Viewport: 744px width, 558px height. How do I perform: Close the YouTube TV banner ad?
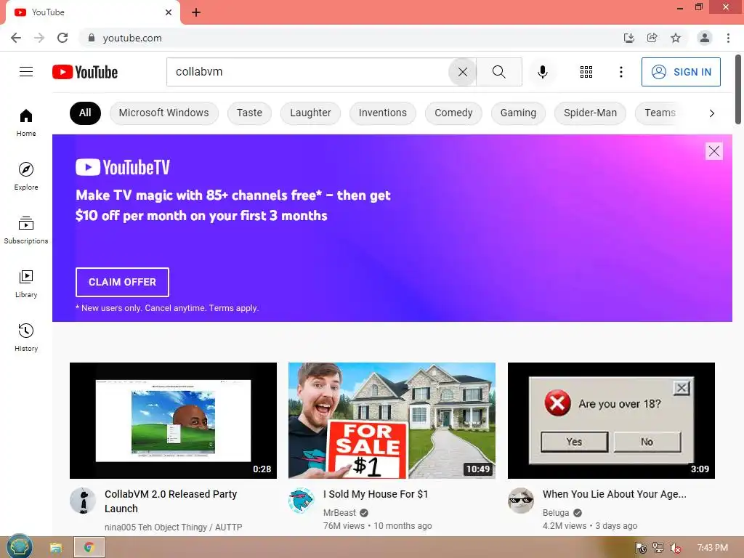[713, 151]
